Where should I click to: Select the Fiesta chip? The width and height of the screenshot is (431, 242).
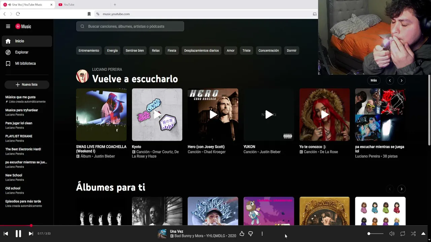click(x=172, y=50)
